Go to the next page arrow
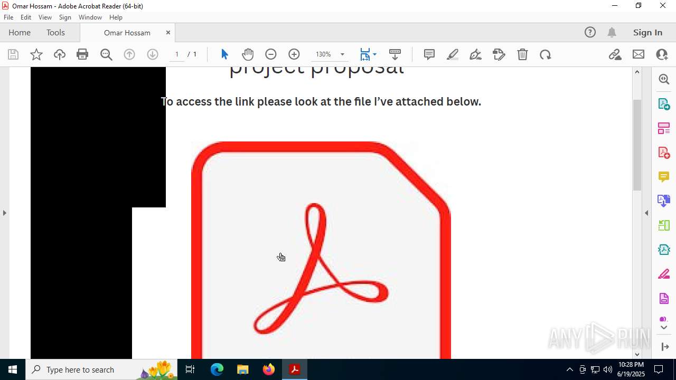The image size is (676, 380). pos(153,54)
